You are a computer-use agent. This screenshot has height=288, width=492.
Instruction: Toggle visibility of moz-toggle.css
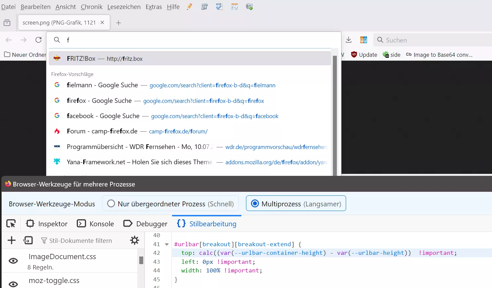[13, 284]
